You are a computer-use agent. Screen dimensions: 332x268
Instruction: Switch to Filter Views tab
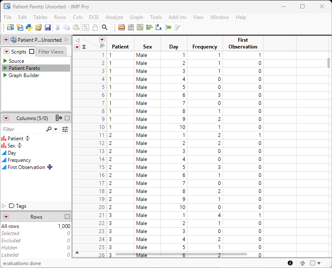51,52
